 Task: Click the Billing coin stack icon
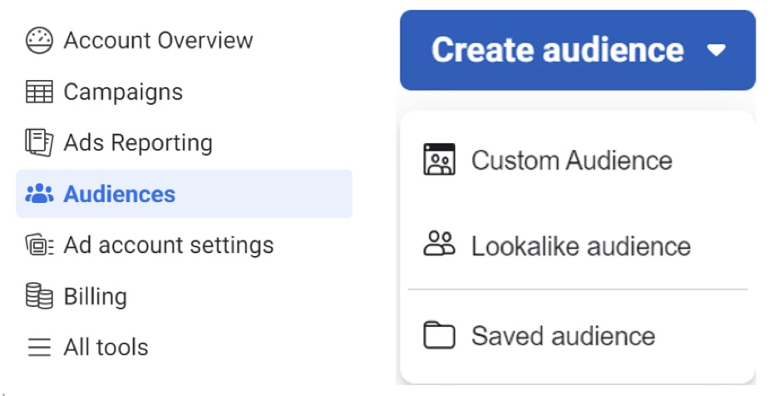tap(39, 296)
